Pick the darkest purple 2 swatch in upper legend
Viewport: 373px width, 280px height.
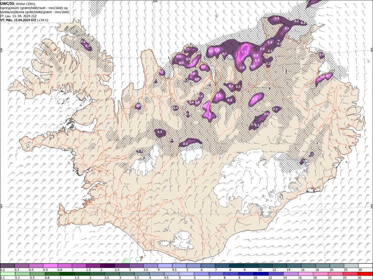point(108,266)
